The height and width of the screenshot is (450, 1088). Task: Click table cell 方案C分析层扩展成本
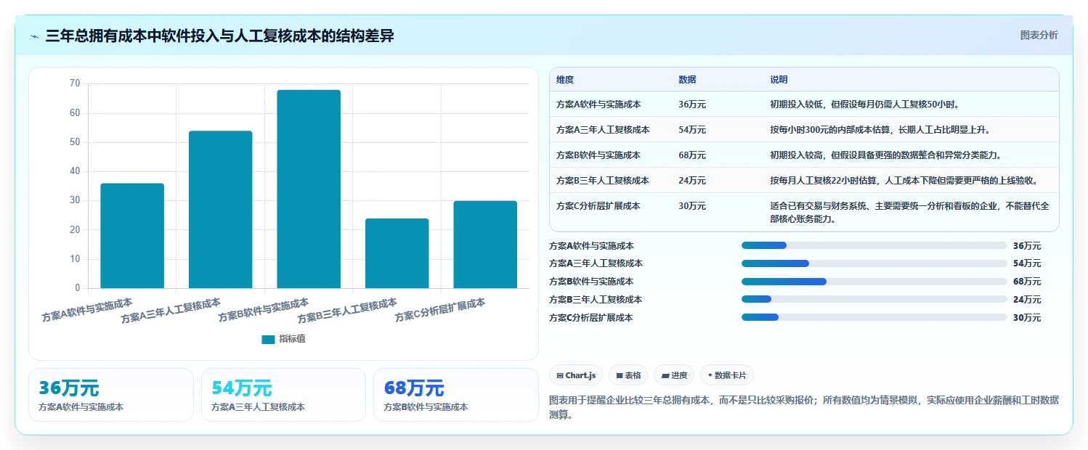click(598, 206)
